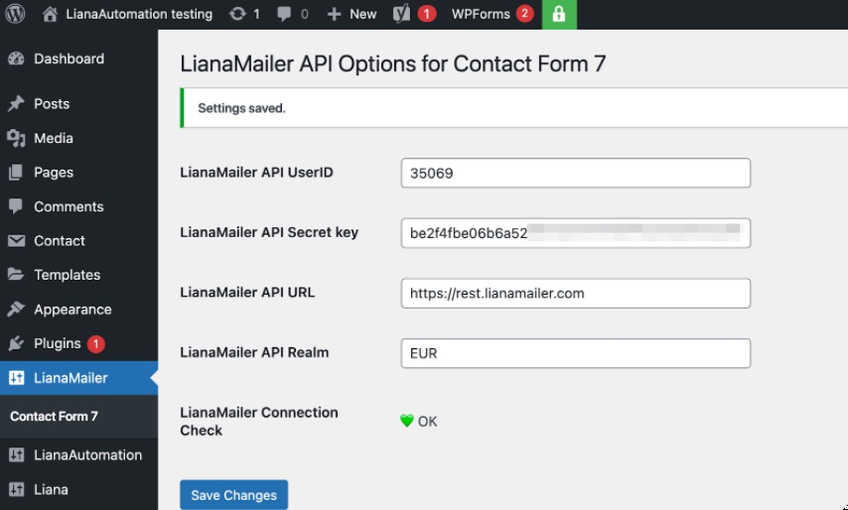Screen dimensions: 848x510
Task: Click the Pages icon in sidebar
Action: point(16,173)
